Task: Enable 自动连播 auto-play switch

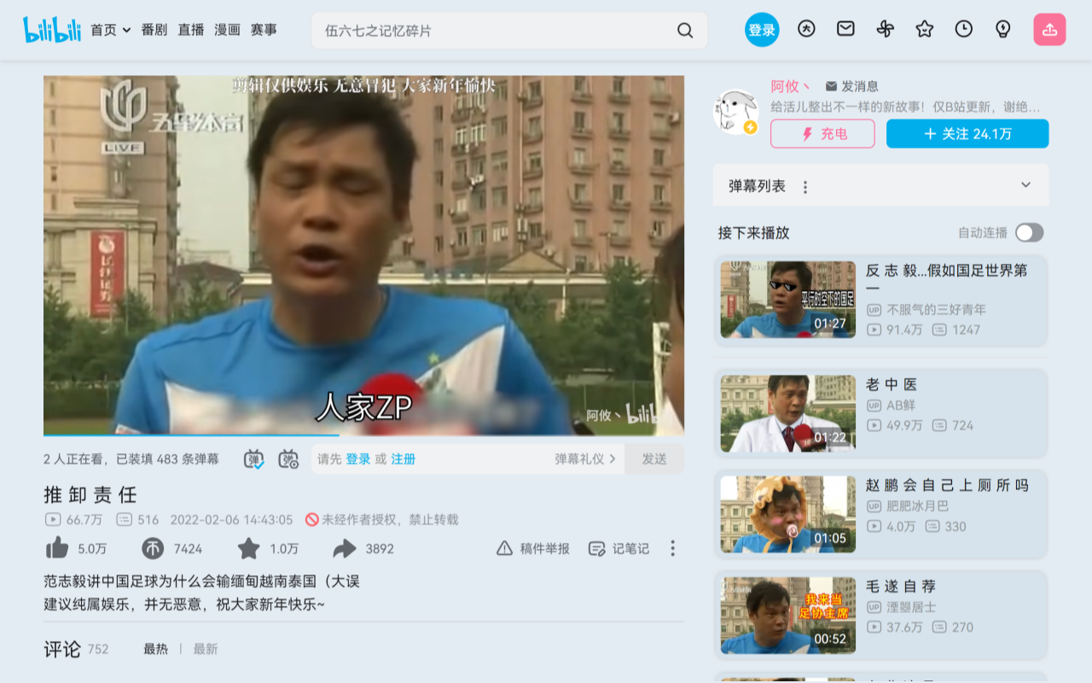Action: pyautogui.click(x=1029, y=232)
